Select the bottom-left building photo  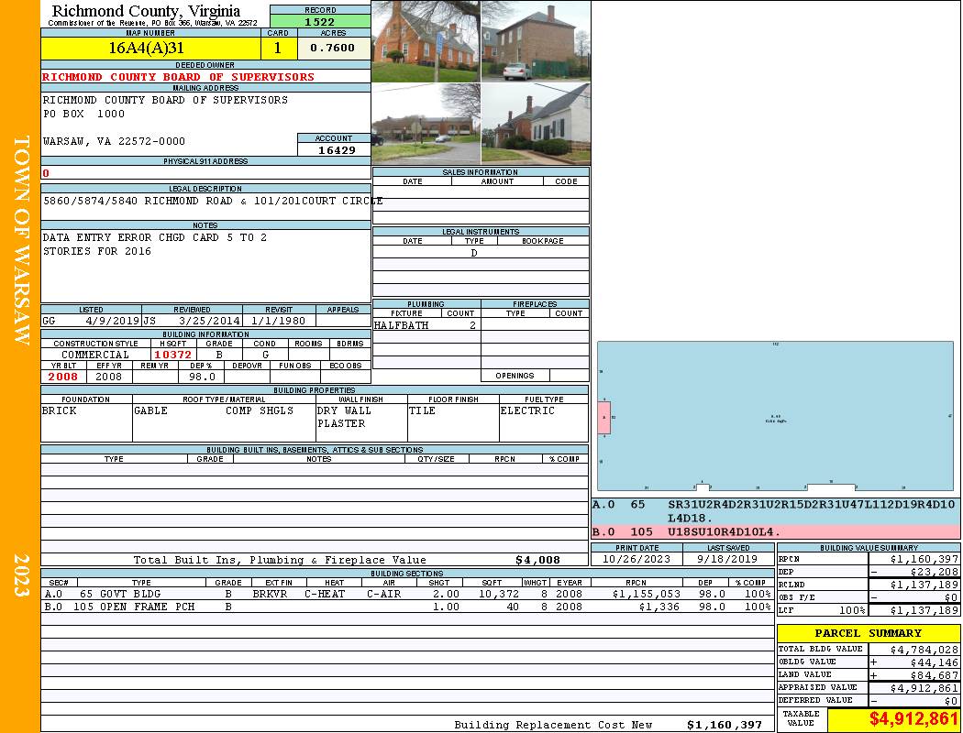[426, 124]
